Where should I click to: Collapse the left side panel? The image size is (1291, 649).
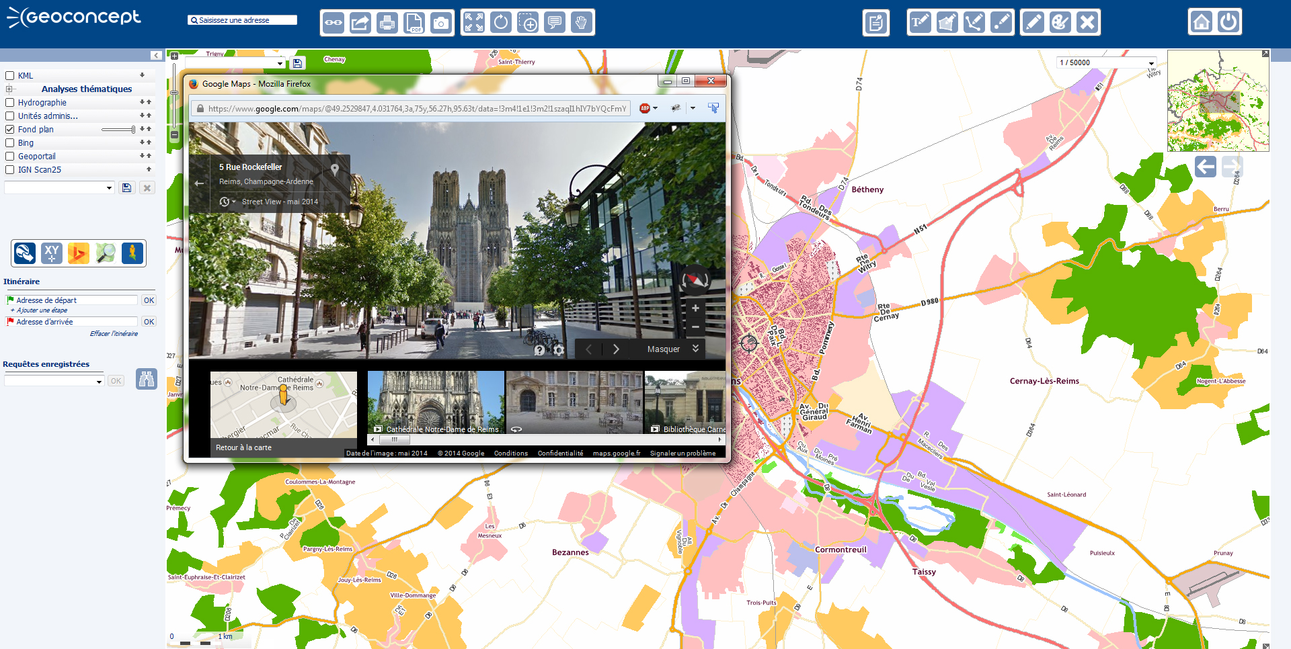(156, 56)
